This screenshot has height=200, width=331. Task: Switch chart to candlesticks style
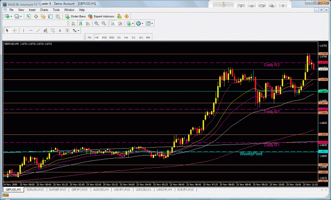(80, 24)
